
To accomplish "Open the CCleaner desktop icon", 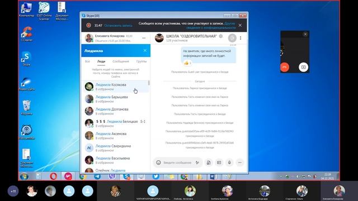I will (26, 34).
